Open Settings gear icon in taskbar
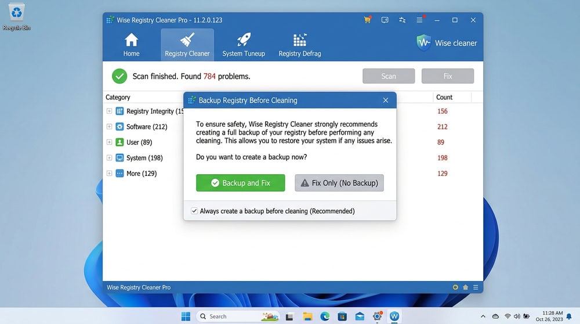 pos(377,316)
